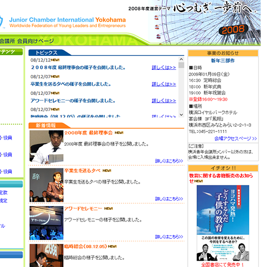
Task: Click the 2008年度 最終理事会 news headline
Action: [89, 133]
